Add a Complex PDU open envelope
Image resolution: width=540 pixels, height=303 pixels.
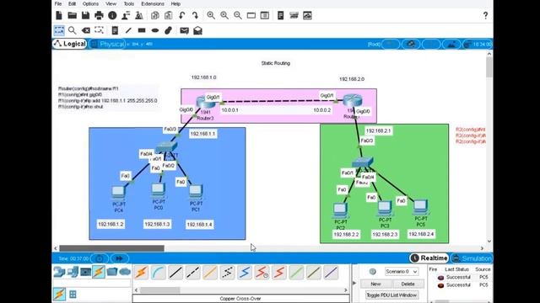[197, 30]
